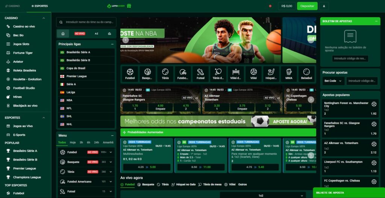The height and width of the screenshot is (198, 385).
Task: Toggle the AO VIVO live filter
Action: (x=80, y=34)
